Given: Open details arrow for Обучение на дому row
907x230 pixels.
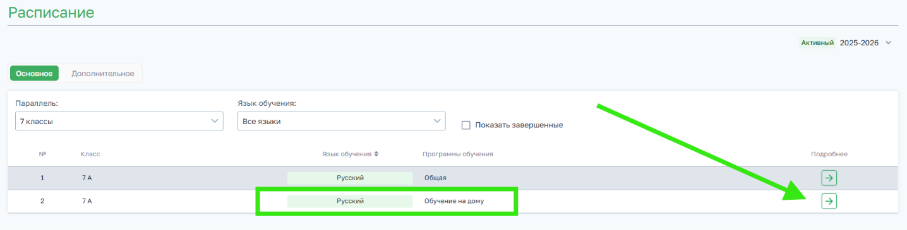Looking at the screenshot, I should [829, 201].
